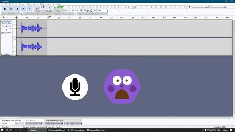
Task: Click the Play-at-Speed green arrow
Action: (100, 11)
